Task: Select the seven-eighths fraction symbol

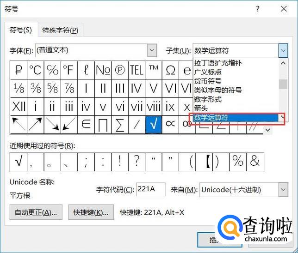Action: pyautogui.click(x=69, y=88)
